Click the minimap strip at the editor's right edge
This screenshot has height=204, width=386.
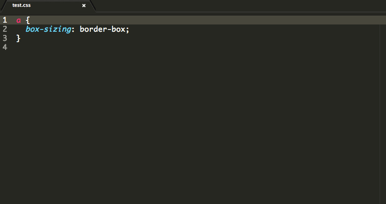click(x=383, y=109)
